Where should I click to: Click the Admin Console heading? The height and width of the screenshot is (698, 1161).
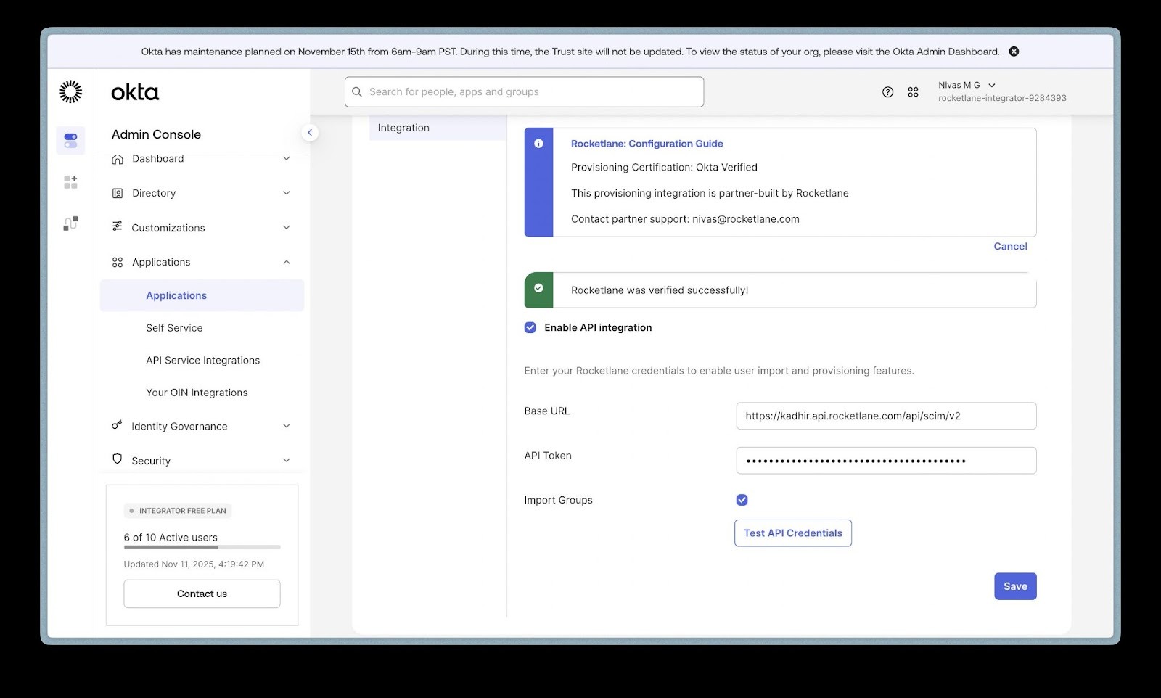click(x=156, y=134)
